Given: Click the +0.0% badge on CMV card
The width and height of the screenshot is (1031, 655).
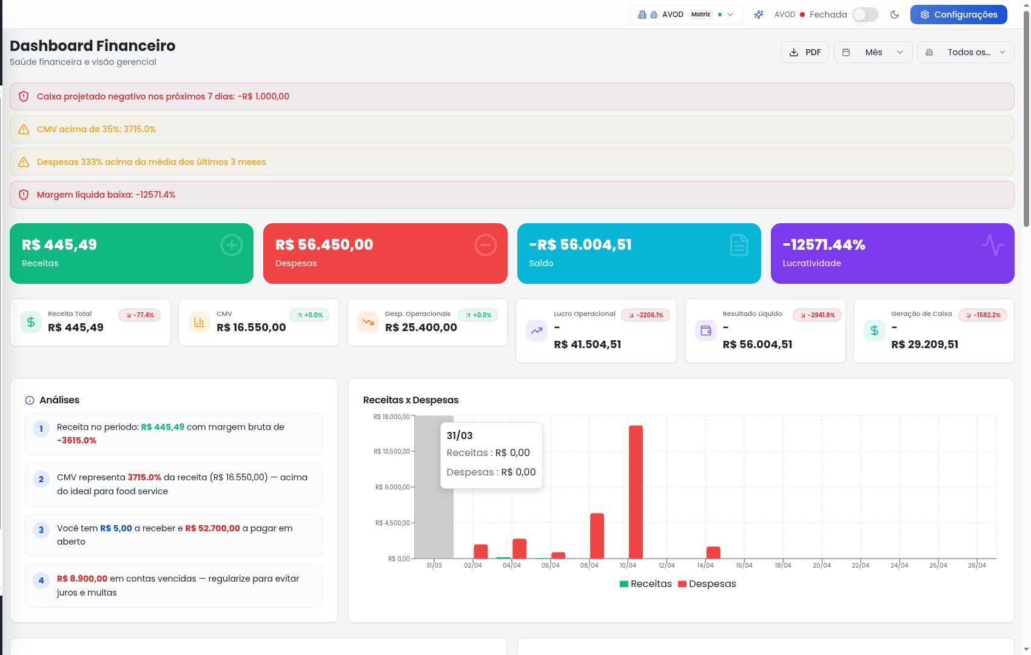Looking at the screenshot, I should (x=309, y=315).
